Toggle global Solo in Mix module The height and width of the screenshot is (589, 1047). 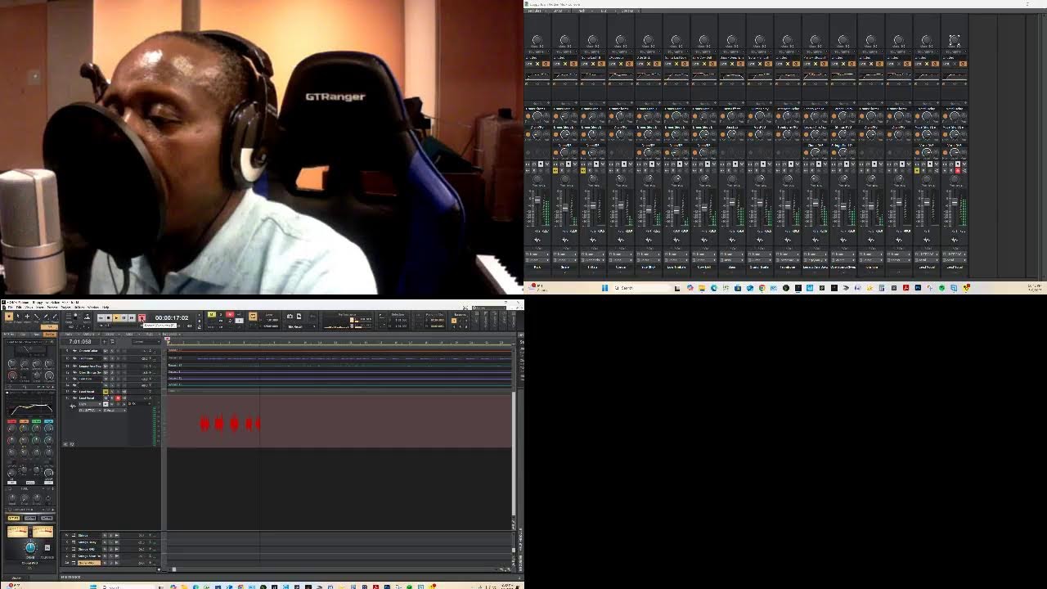pyautogui.click(x=221, y=314)
